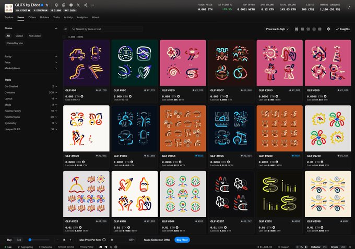
Task: Go to the Traits tab
Action: pos(56,17)
